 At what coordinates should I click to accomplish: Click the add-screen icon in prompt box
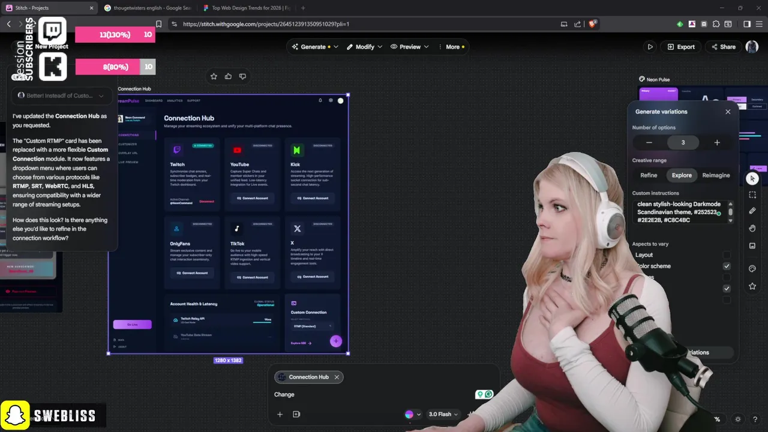point(296,414)
